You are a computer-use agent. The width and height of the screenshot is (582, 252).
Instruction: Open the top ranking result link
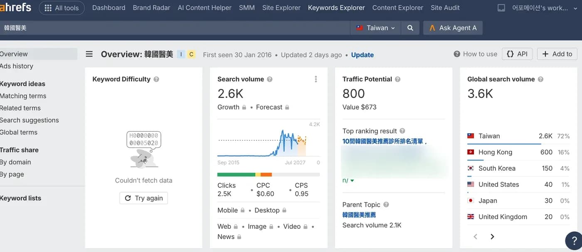tap(385, 142)
